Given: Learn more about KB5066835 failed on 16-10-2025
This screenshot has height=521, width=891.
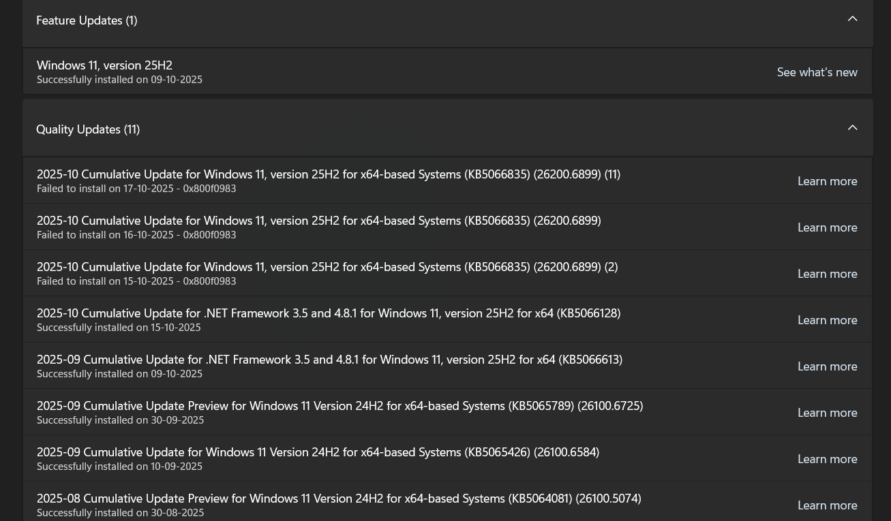Looking at the screenshot, I should tap(827, 227).
